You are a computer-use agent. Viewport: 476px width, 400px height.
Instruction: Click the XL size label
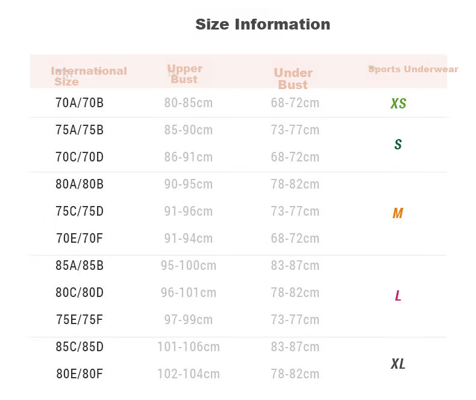[398, 364]
